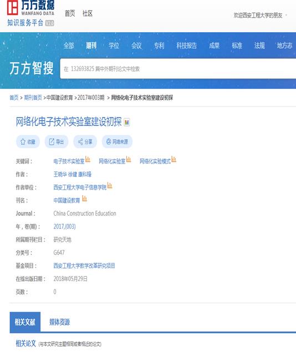Open the 2017,(003) issue link

click(65, 227)
